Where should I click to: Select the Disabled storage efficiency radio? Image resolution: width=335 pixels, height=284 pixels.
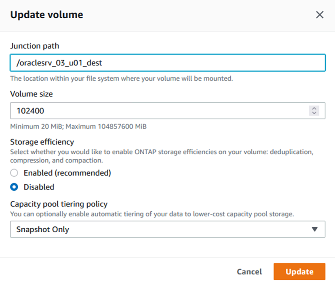(x=14, y=187)
